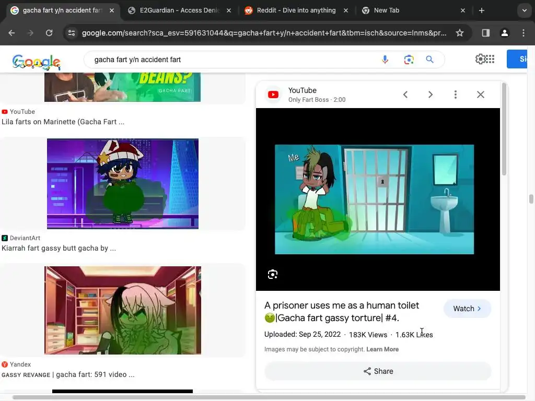Open the Chrome three-dot menu
The width and height of the screenshot is (535, 401).
(524, 33)
